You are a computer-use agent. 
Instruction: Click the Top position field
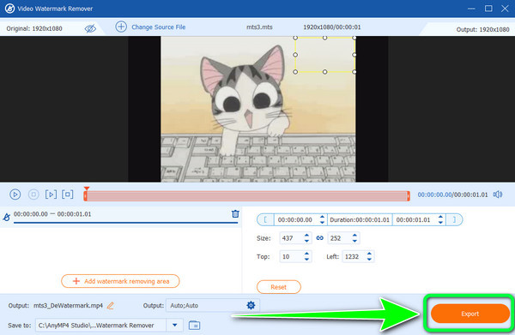click(x=291, y=257)
